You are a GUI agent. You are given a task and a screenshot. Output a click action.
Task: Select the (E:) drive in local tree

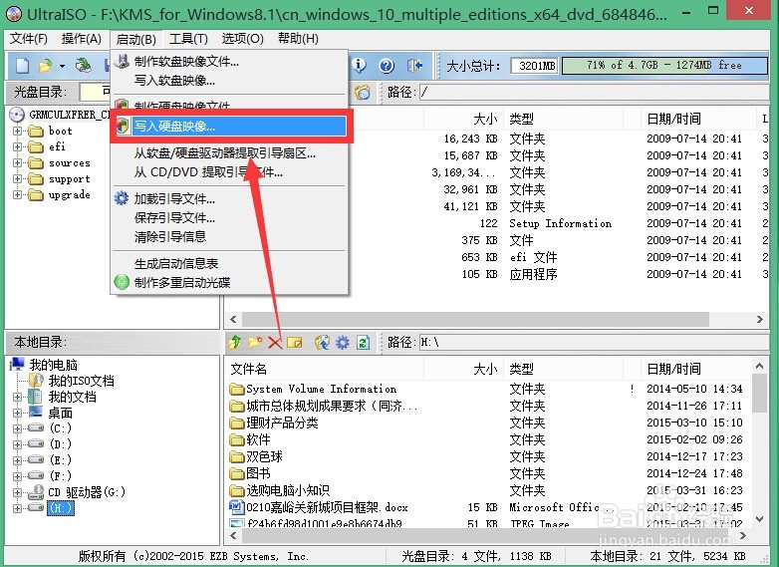pyautogui.click(x=60, y=460)
